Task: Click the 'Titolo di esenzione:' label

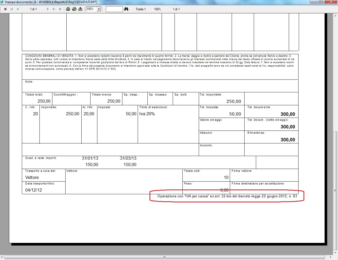Action: pos(153,107)
